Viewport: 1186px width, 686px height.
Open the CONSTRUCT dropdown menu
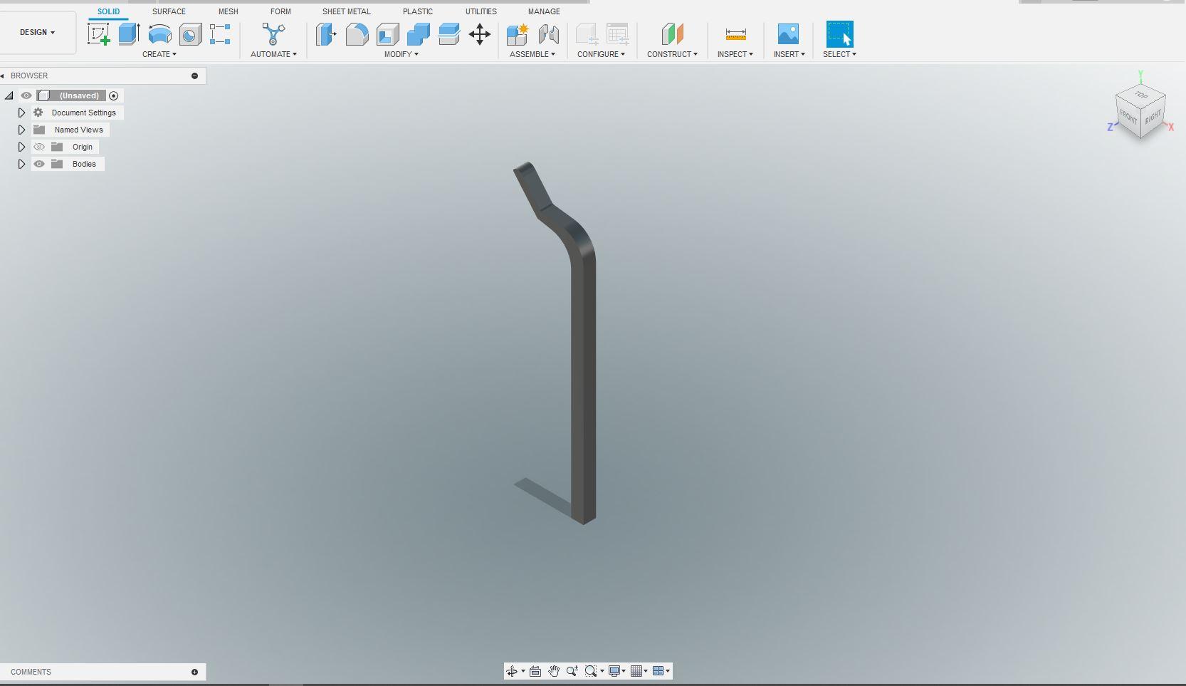pyautogui.click(x=672, y=54)
